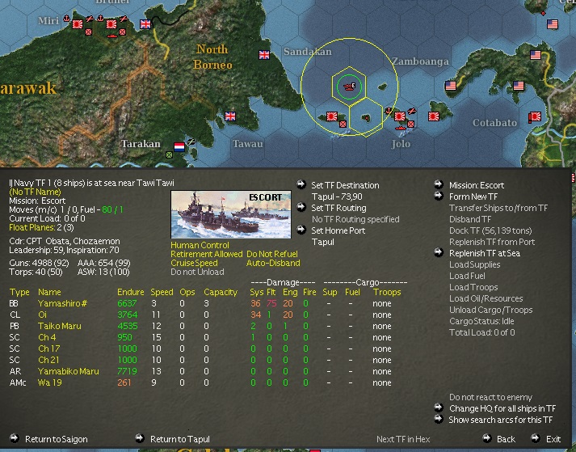Select ship Ch 4 in the list
Screen dimensions: 576x452
(47, 338)
